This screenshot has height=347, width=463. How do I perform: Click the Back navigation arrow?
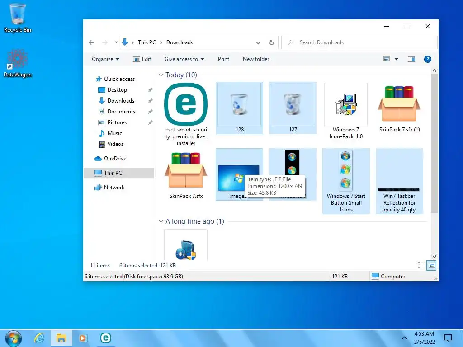coord(91,42)
